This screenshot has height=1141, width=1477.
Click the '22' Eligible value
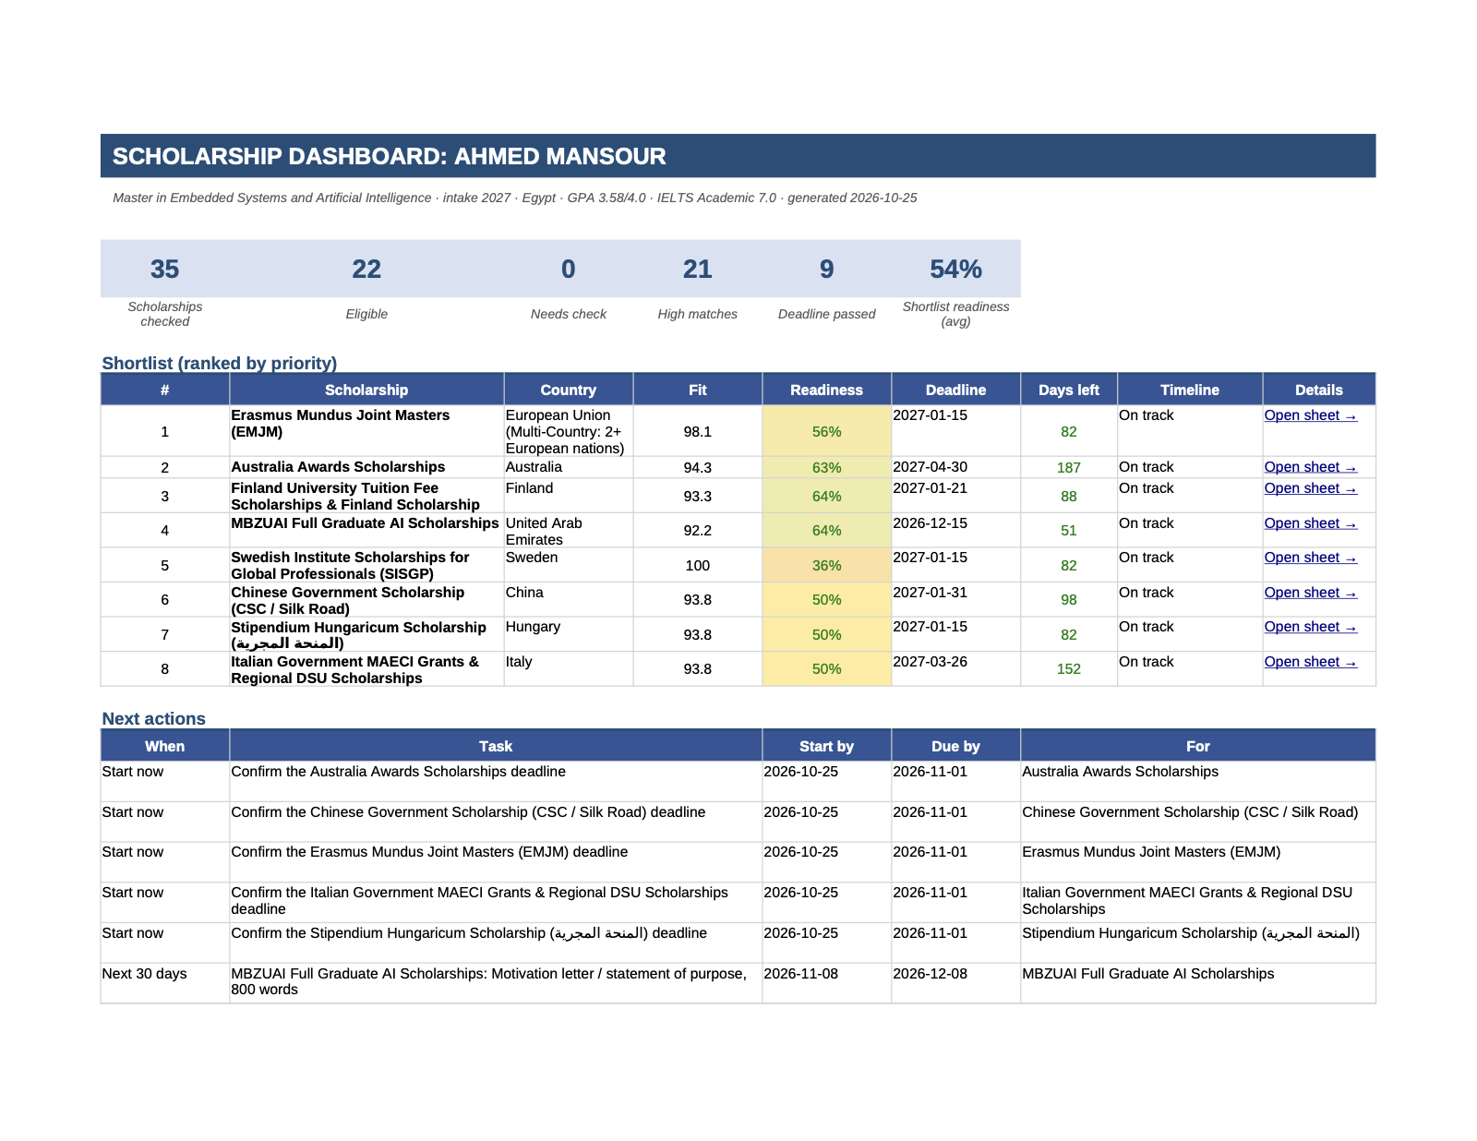366,269
